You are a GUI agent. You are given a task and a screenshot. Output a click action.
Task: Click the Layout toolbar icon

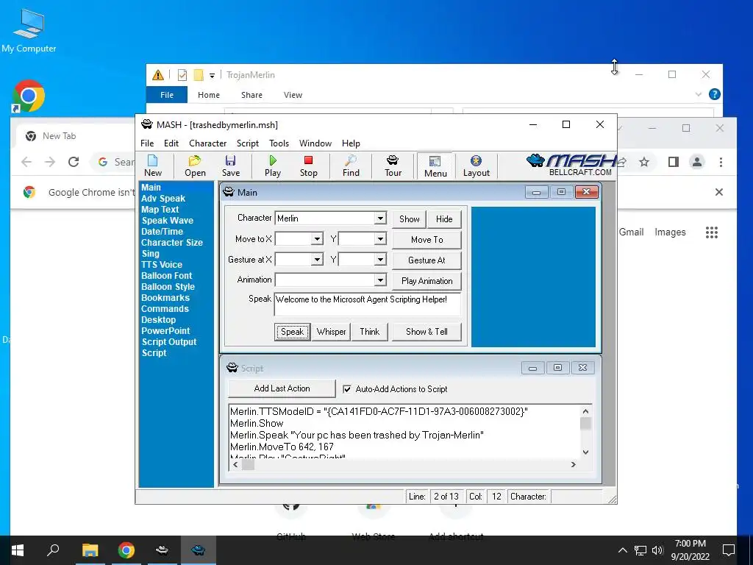coord(476,166)
